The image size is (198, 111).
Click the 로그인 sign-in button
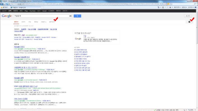[188, 16]
